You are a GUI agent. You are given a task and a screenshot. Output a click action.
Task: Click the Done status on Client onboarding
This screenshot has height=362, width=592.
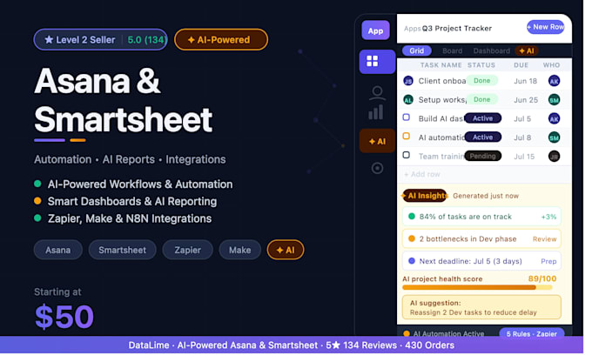tap(481, 80)
